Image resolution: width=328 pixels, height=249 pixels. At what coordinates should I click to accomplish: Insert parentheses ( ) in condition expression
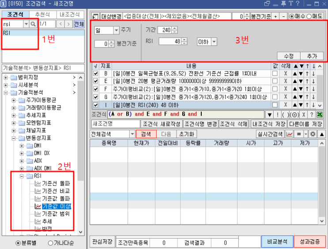(x=286, y=115)
